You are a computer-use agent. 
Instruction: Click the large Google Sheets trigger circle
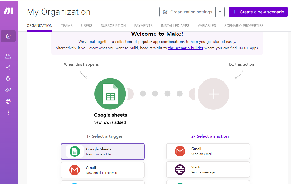110,94
